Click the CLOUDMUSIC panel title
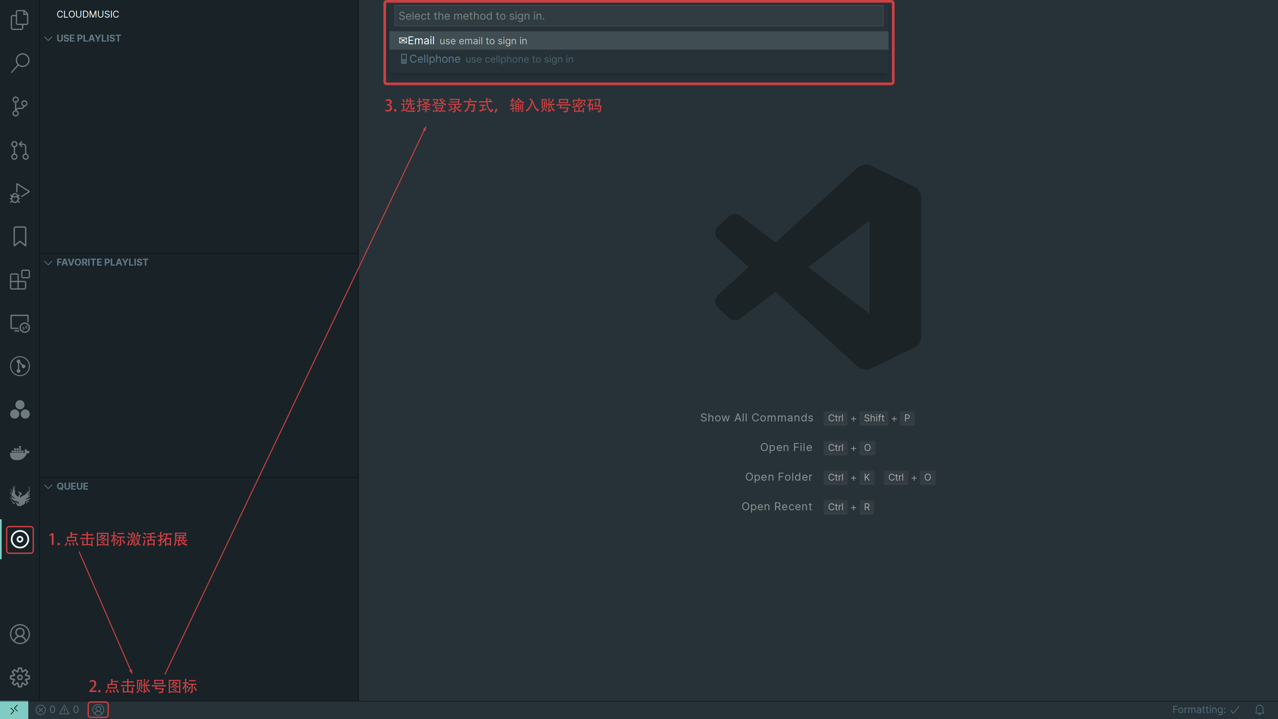The height and width of the screenshot is (719, 1278). pos(88,14)
